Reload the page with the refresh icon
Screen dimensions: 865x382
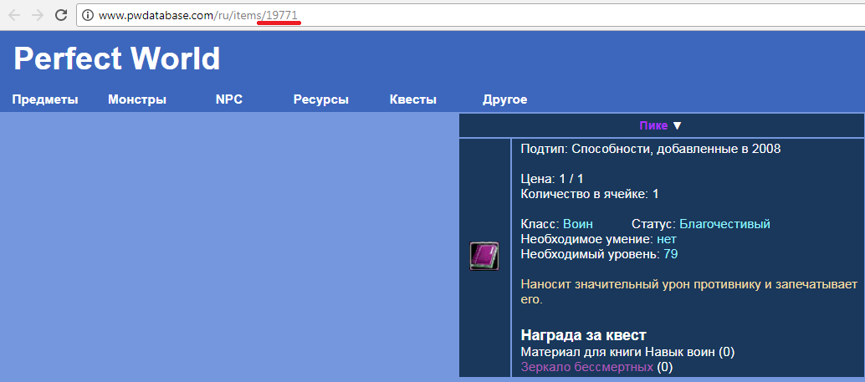click(61, 15)
